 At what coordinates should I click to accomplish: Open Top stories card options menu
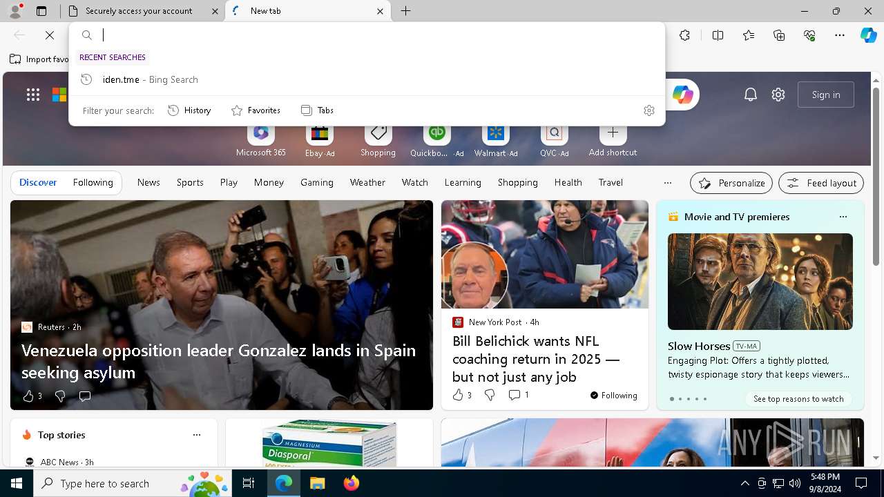pyautogui.click(x=197, y=435)
